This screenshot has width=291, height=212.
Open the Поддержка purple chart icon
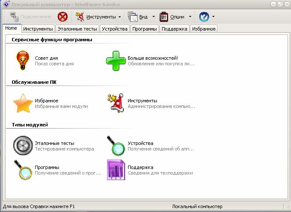pos(116,170)
